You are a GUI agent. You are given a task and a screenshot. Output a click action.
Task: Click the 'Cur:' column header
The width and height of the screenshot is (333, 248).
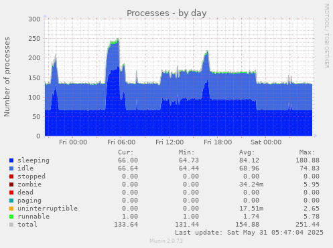[x=126, y=152]
